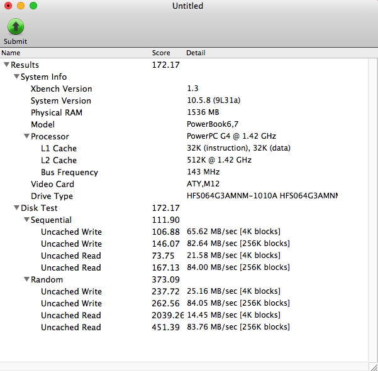Select the Xbench Version row
378x371 pixels.
[184, 89]
